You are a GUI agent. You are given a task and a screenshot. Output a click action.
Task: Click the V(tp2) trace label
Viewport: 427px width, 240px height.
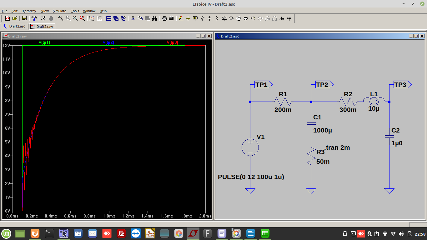[x=108, y=42]
